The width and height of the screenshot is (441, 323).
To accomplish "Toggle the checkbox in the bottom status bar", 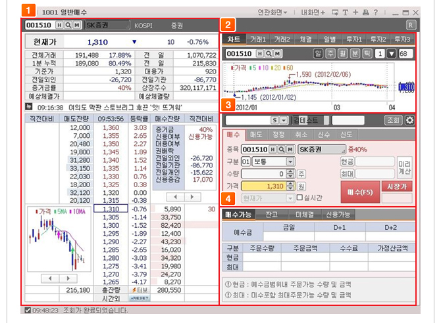I will (28, 311).
